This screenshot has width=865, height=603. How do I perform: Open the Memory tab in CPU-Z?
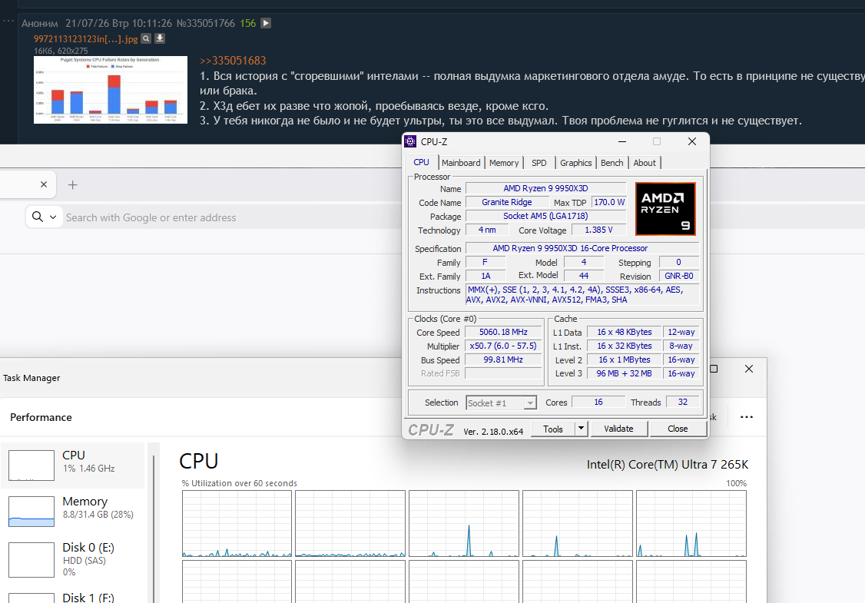point(504,163)
